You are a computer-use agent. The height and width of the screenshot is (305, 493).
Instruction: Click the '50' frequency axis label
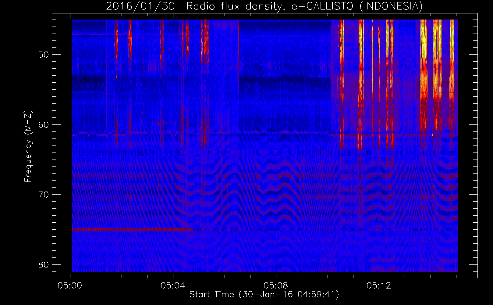(x=44, y=55)
